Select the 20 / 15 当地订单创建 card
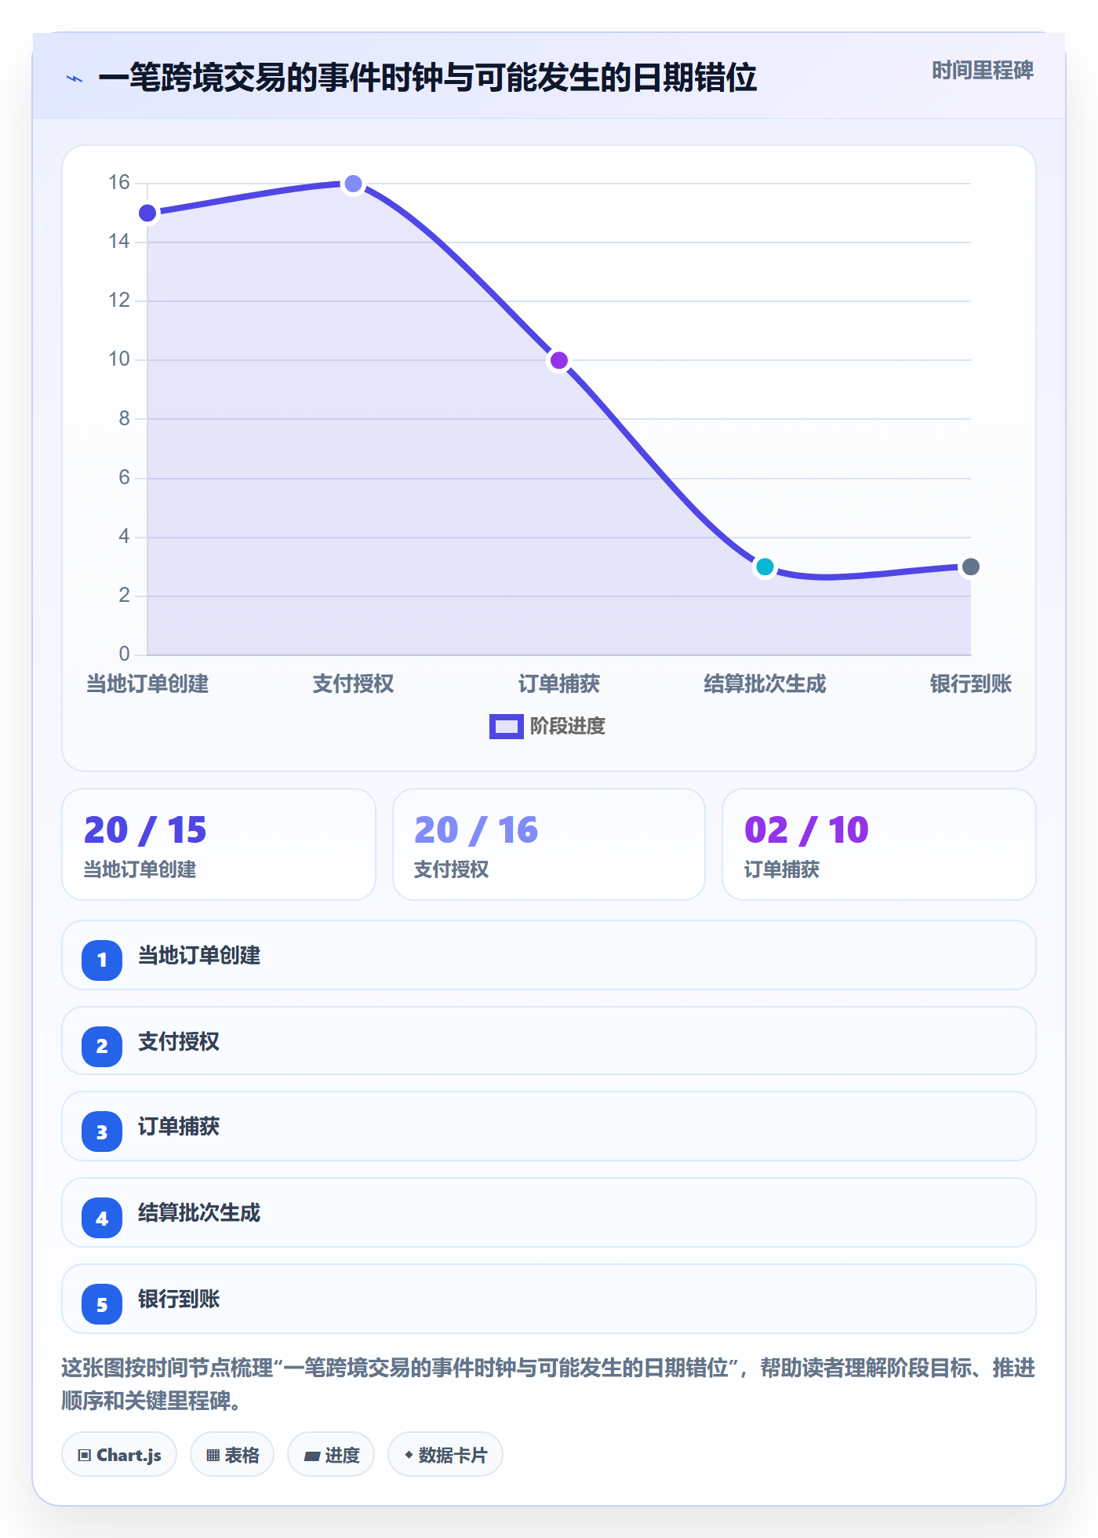This screenshot has width=1098, height=1538. pyautogui.click(x=219, y=844)
